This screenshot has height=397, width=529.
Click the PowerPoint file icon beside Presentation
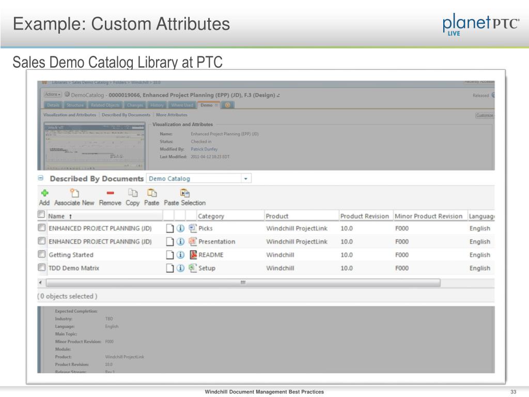pyautogui.click(x=193, y=241)
